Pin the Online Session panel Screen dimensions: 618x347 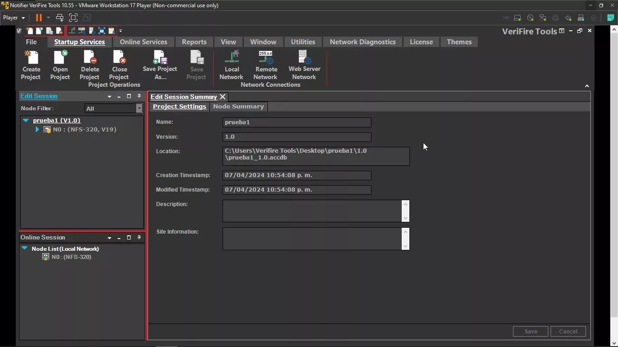pyautogui.click(x=139, y=237)
